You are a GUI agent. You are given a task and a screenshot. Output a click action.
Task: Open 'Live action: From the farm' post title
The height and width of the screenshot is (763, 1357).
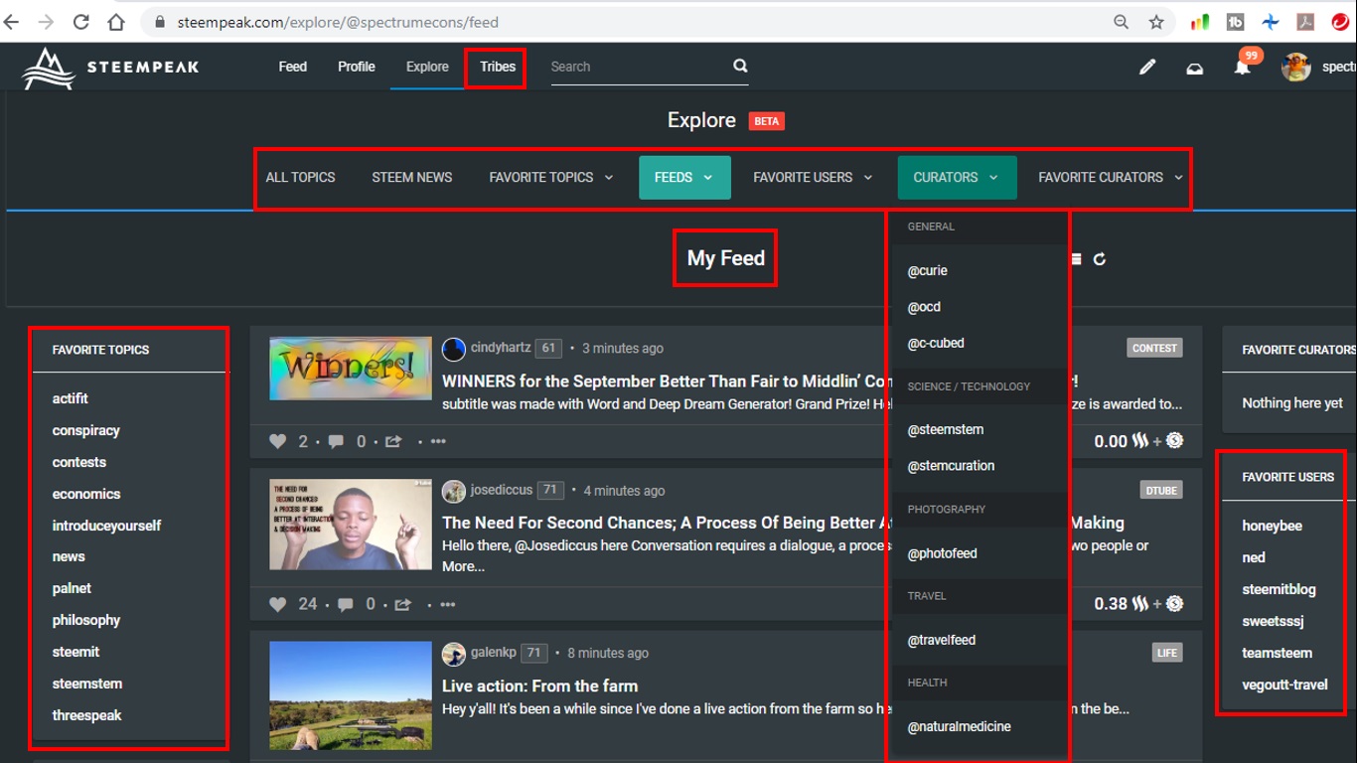pos(539,686)
